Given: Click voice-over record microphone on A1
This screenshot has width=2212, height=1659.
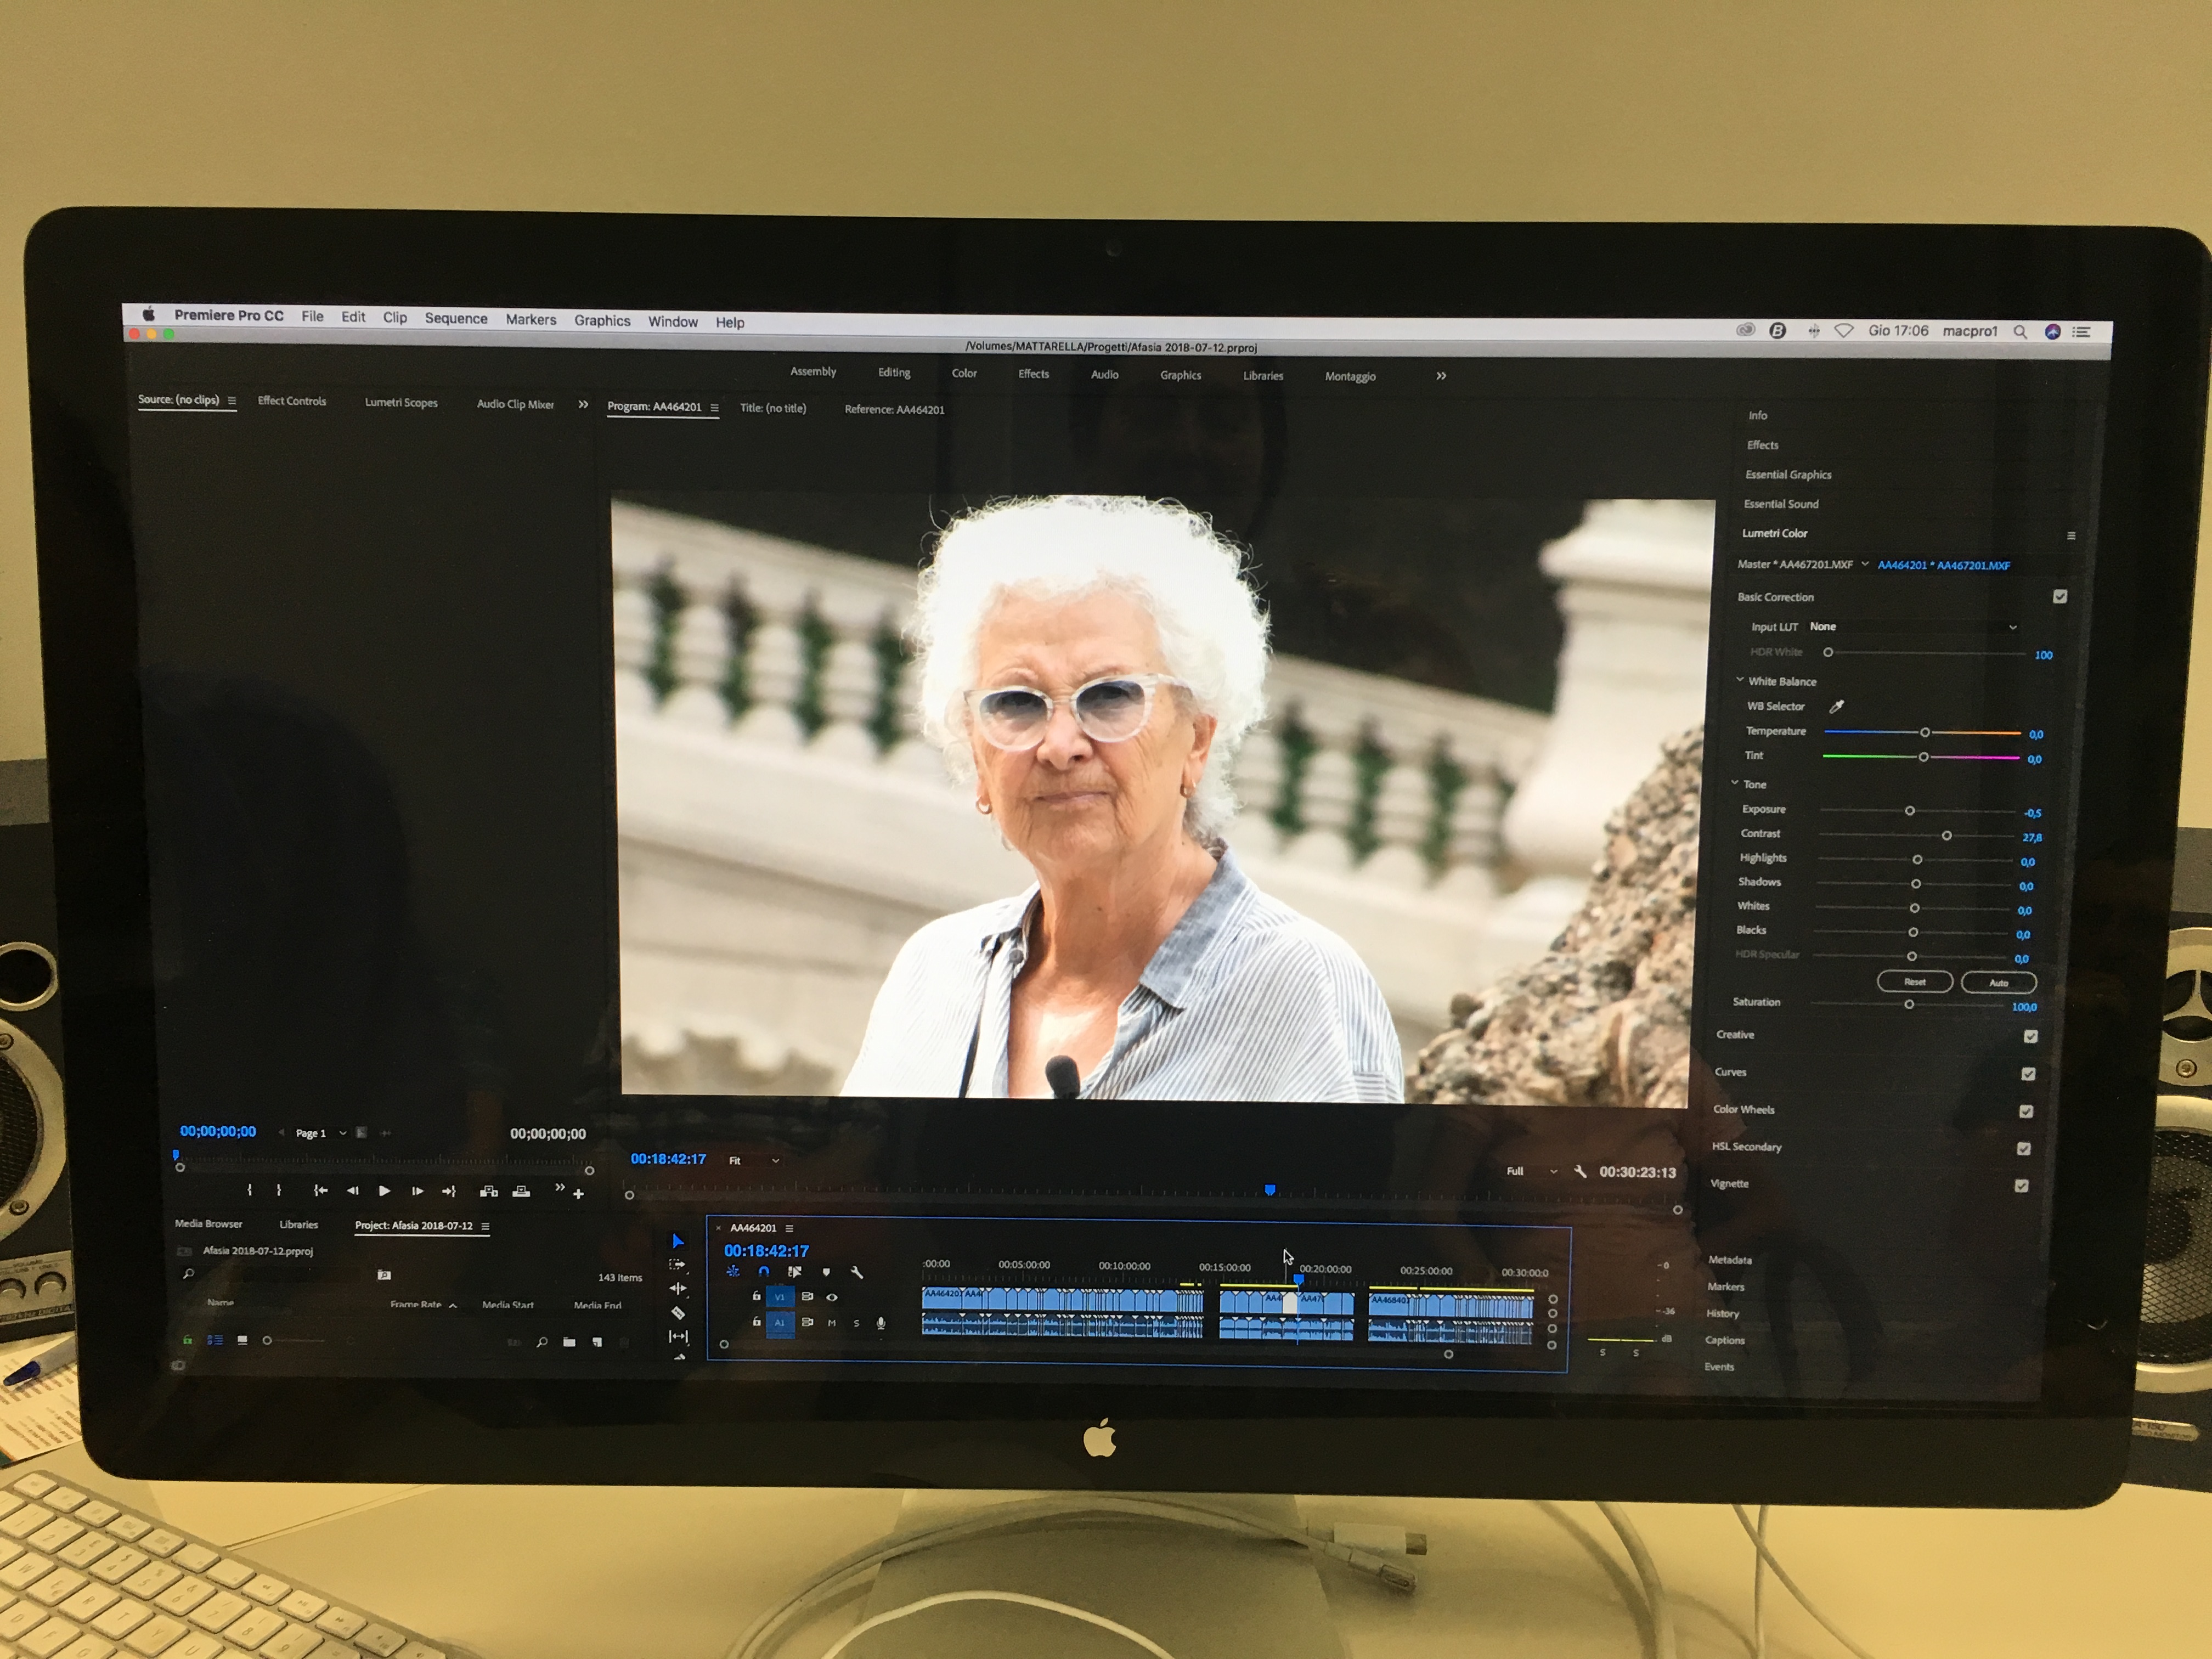Looking at the screenshot, I should (x=881, y=1323).
